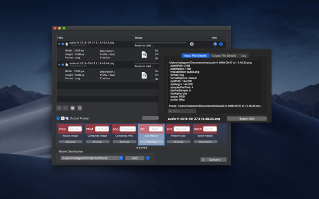Switch to Output File Details tab
Viewport: 319px width, 199px height.
click(x=224, y=55)
